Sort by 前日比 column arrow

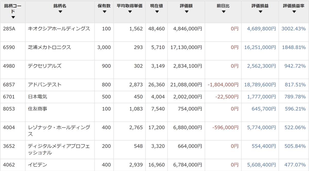click(x=223, y=12)
